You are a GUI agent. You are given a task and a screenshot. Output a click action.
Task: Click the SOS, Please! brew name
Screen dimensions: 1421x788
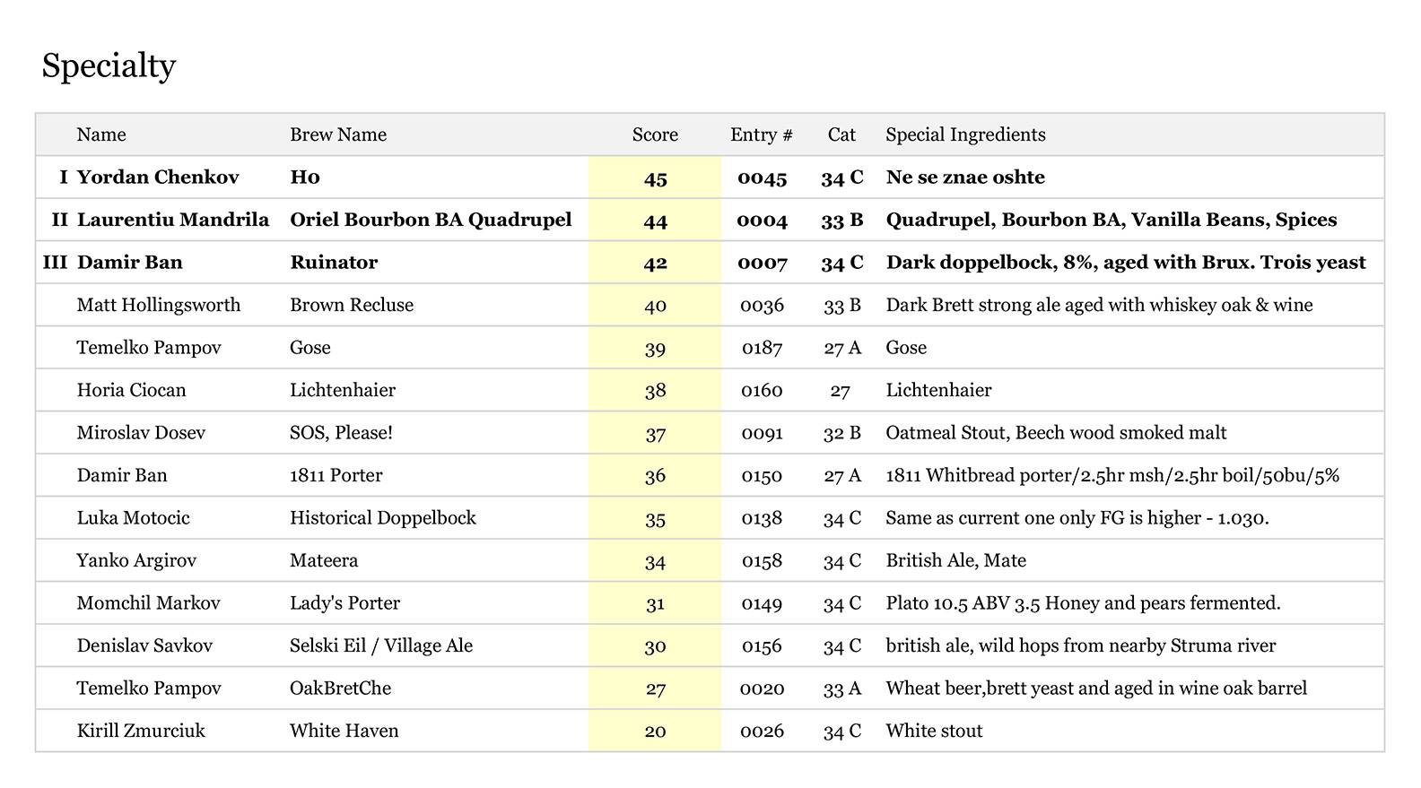tap(341, 433)
